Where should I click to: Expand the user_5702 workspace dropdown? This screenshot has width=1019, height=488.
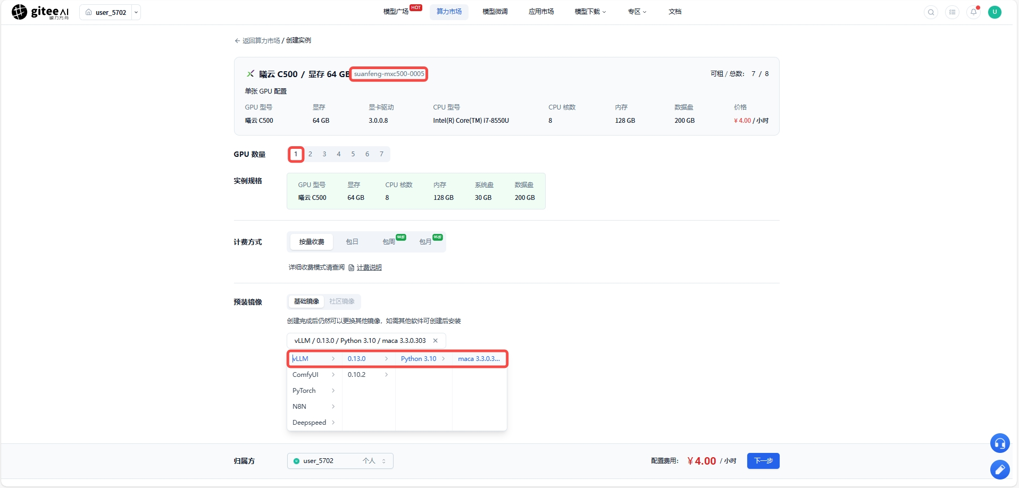pos(136,12)
